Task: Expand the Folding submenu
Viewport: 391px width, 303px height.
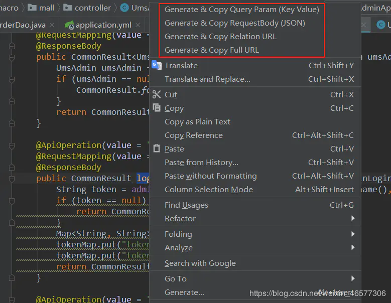Action: click(x=255, y=234)
